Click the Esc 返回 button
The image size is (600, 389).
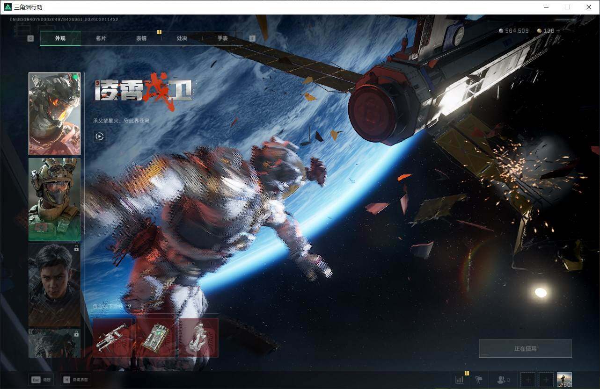pos(41,380)
